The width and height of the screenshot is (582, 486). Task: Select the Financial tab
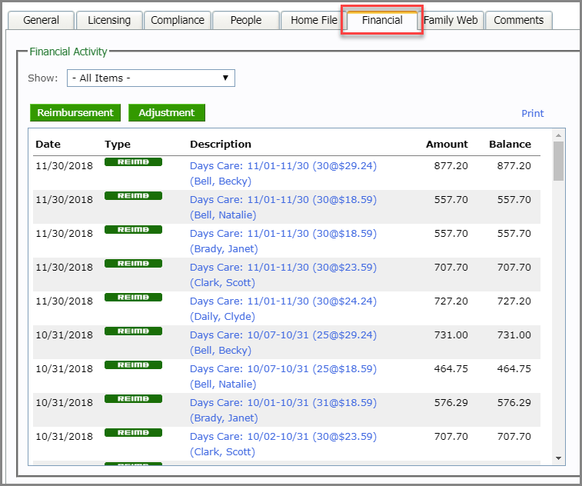click(382, 20)
